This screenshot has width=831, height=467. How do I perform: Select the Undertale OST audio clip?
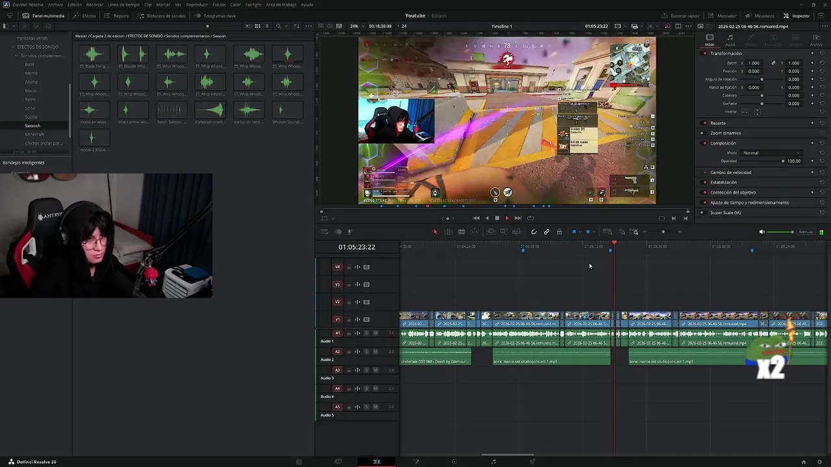(436, 358)
